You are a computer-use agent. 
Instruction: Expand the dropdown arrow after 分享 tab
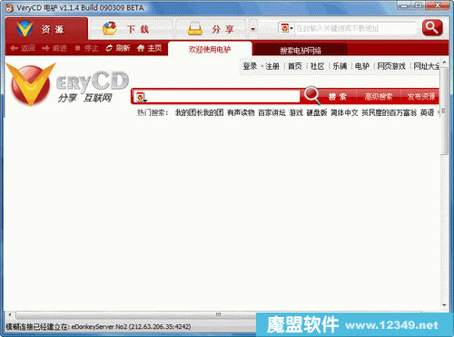(x=253, y=29)
